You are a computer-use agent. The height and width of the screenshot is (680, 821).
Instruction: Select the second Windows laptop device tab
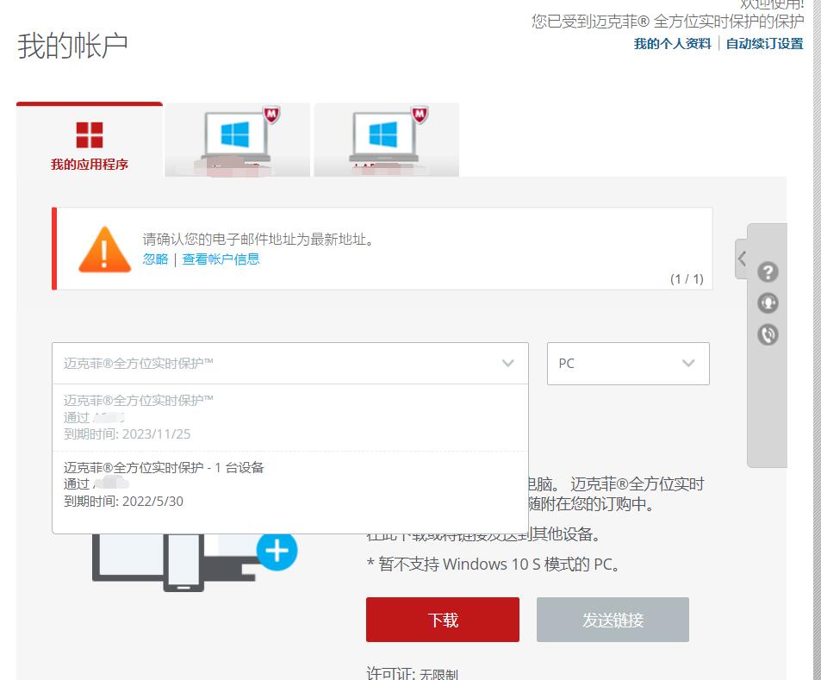(x=387, y=140)
